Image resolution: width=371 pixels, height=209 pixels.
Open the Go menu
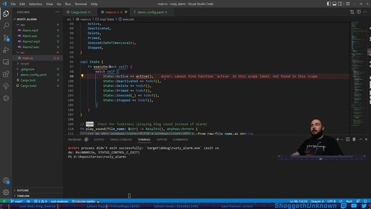59,4
